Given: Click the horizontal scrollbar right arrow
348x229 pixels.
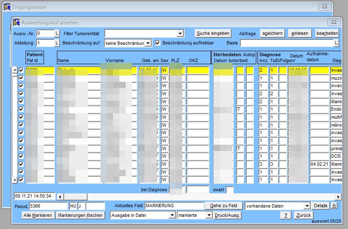Looking at the screenshot, I should tap(338, 197).
